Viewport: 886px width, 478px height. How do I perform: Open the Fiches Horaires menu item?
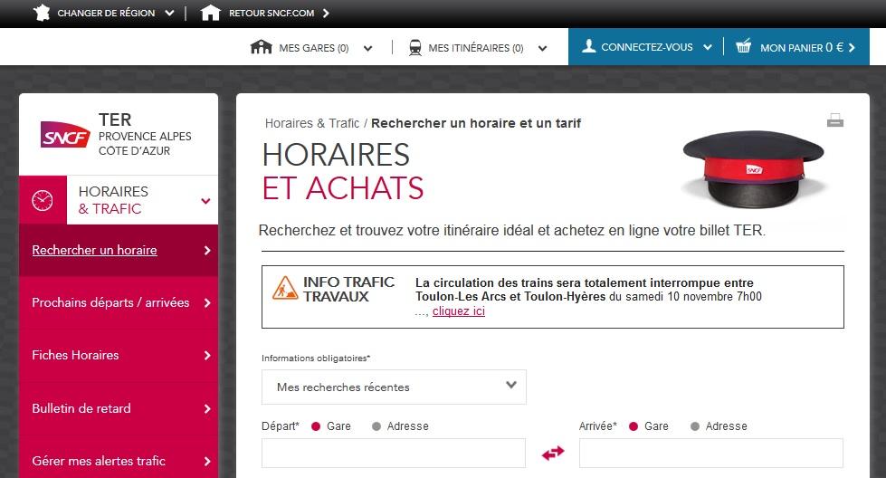(x=118, y=355)
